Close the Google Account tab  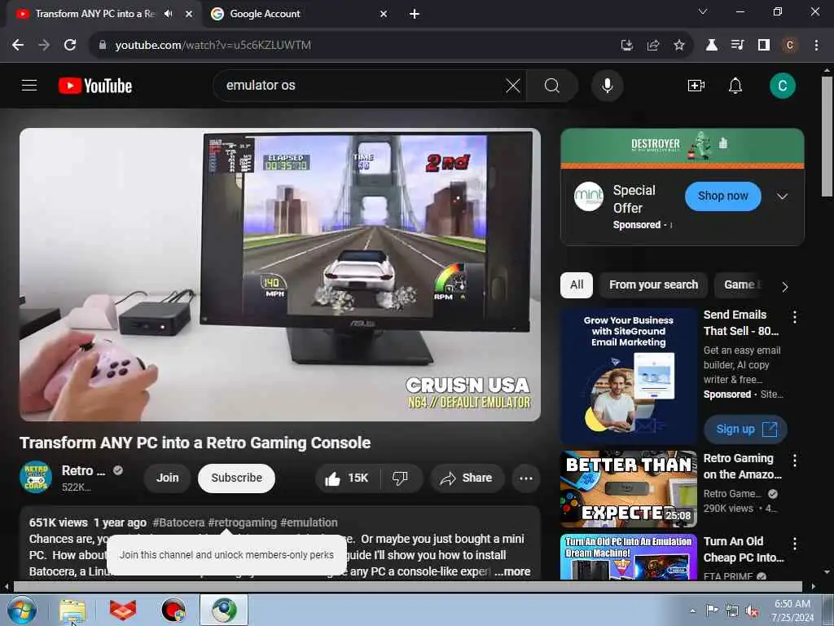click(x=383, y=14)
